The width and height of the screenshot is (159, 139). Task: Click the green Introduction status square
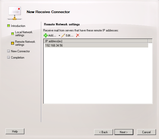click(9, 26)
